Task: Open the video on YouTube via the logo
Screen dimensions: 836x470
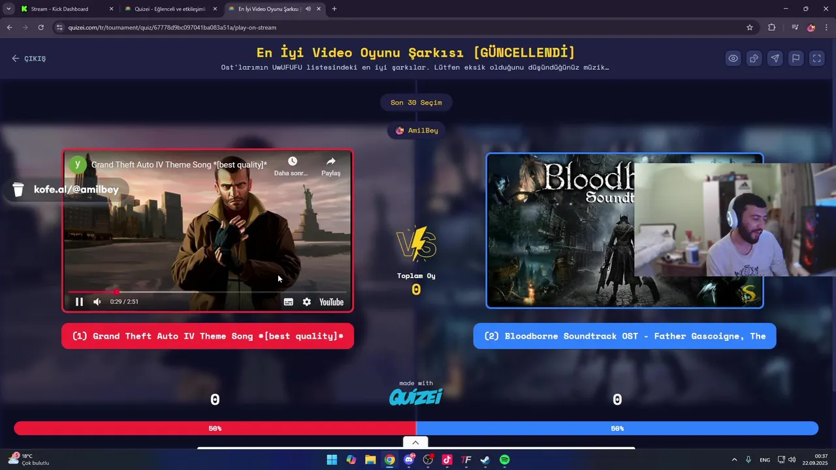Action: (331, 302)
